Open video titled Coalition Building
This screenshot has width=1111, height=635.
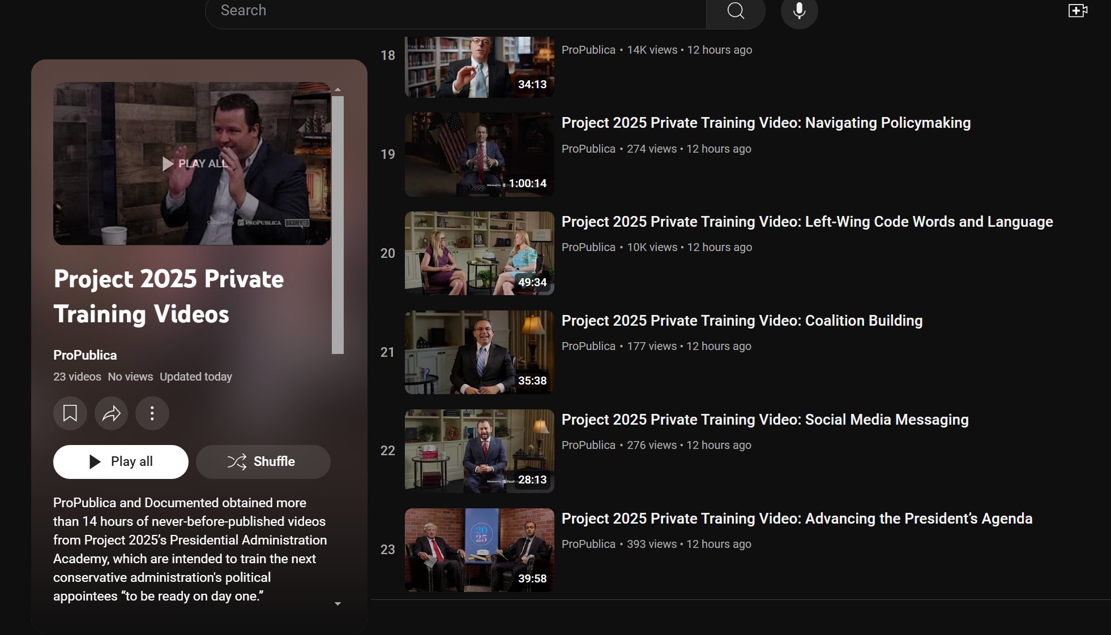click(x=742, y=321)
